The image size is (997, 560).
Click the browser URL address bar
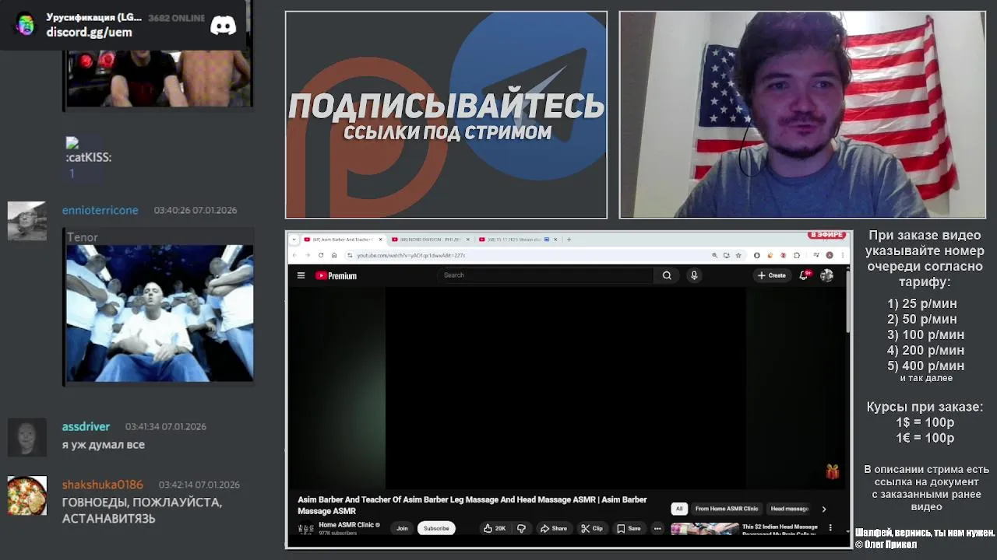(x=530, y=255)
